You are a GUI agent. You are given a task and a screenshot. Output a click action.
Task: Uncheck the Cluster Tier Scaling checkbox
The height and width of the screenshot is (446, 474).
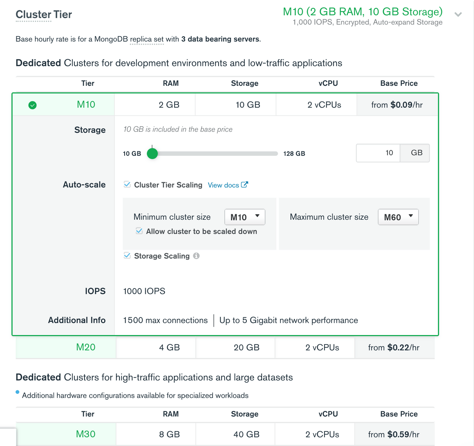127,184
